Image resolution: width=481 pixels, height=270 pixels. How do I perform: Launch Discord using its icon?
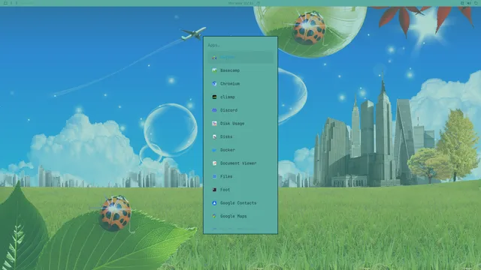(214, 110)
